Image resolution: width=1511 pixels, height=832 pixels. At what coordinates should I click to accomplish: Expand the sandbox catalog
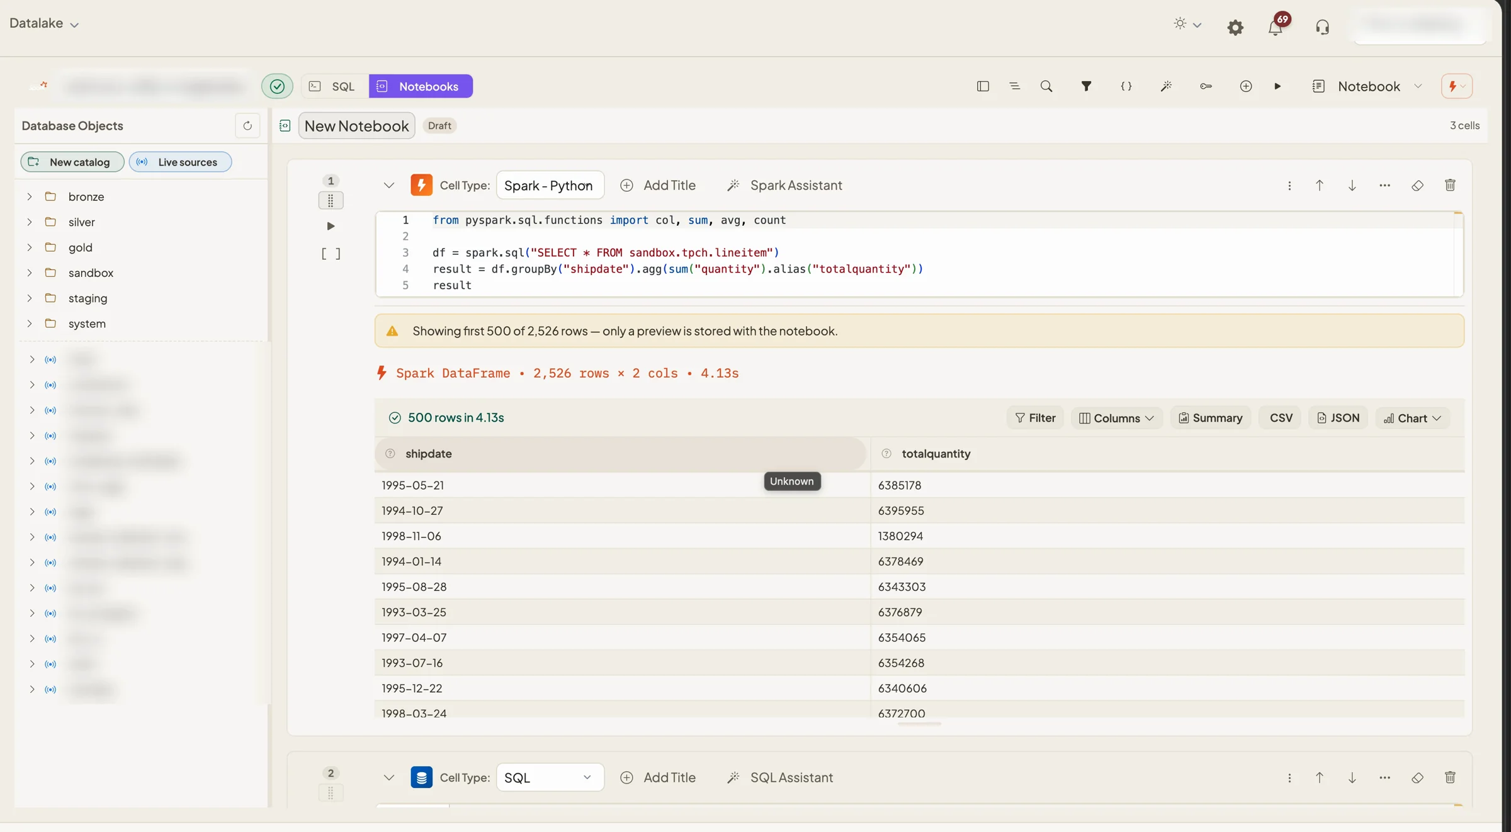(x=29, y=273)
